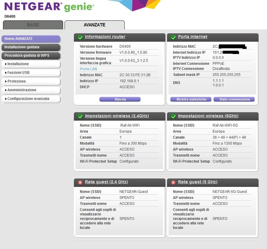
Task: Click the IPTV status Disattivata
Action: tap(221, 69)
